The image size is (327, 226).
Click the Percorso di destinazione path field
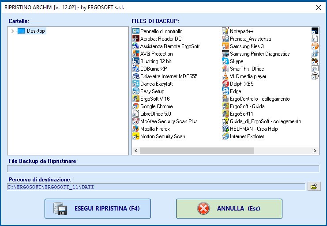click(156, 187)
